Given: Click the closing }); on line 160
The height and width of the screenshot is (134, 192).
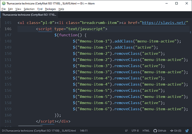Looking at the screenshot, I should click(x=58, y=115).
